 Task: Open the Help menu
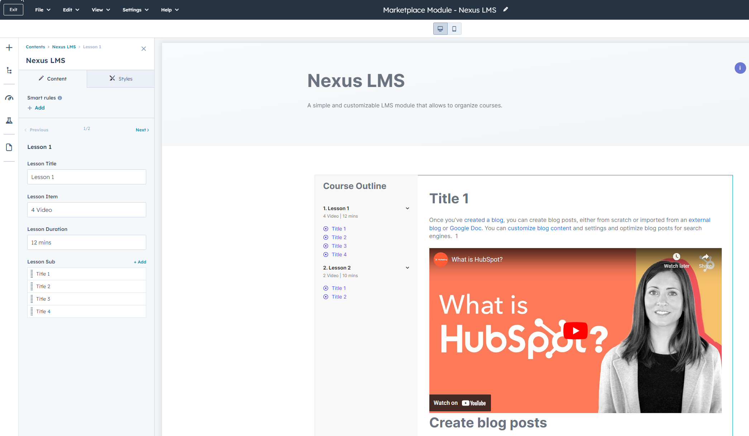coord(170,10)
